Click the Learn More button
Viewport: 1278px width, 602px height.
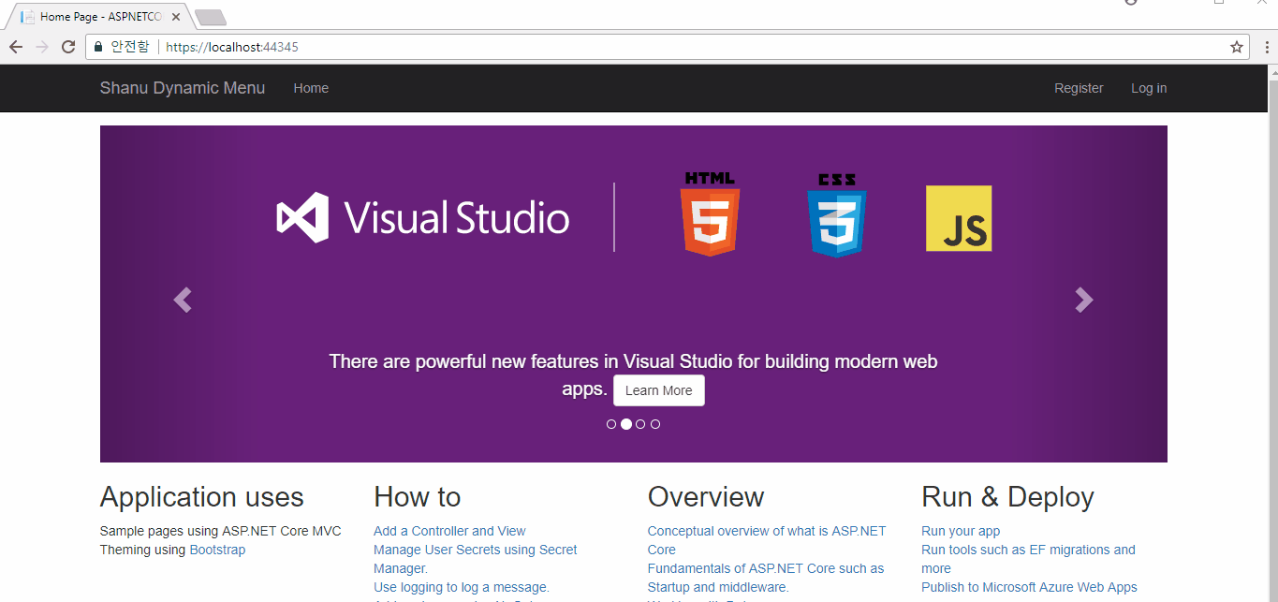pyautogui.click(x=659, y=390)
